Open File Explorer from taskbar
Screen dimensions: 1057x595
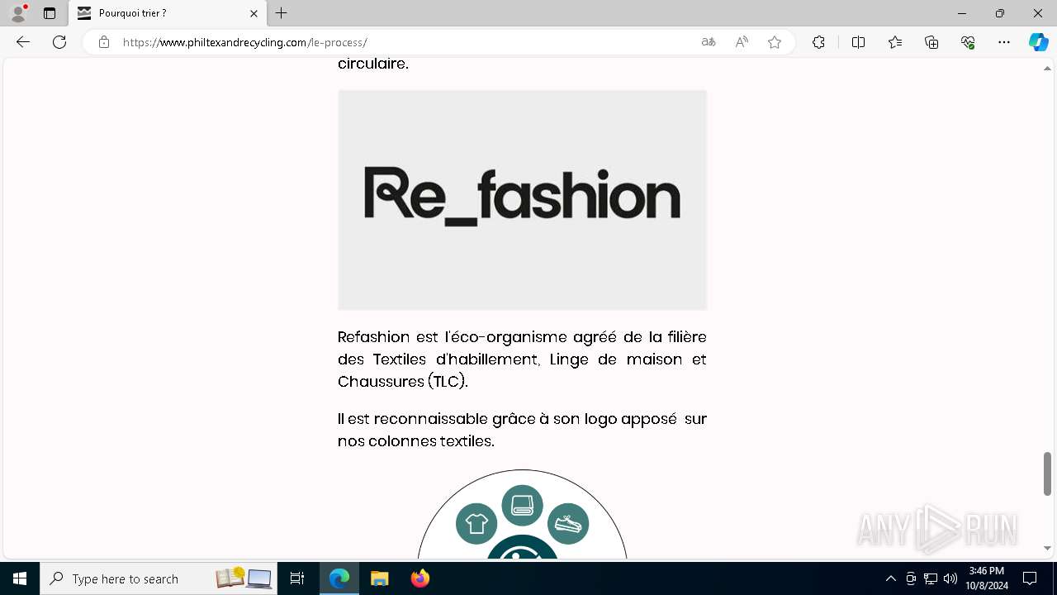click(x=380, y=578)
